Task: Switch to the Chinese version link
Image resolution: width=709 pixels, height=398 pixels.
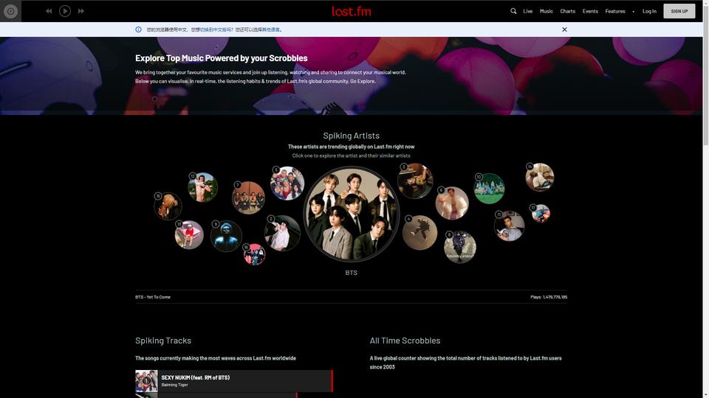Action: (x=217, y=29)
